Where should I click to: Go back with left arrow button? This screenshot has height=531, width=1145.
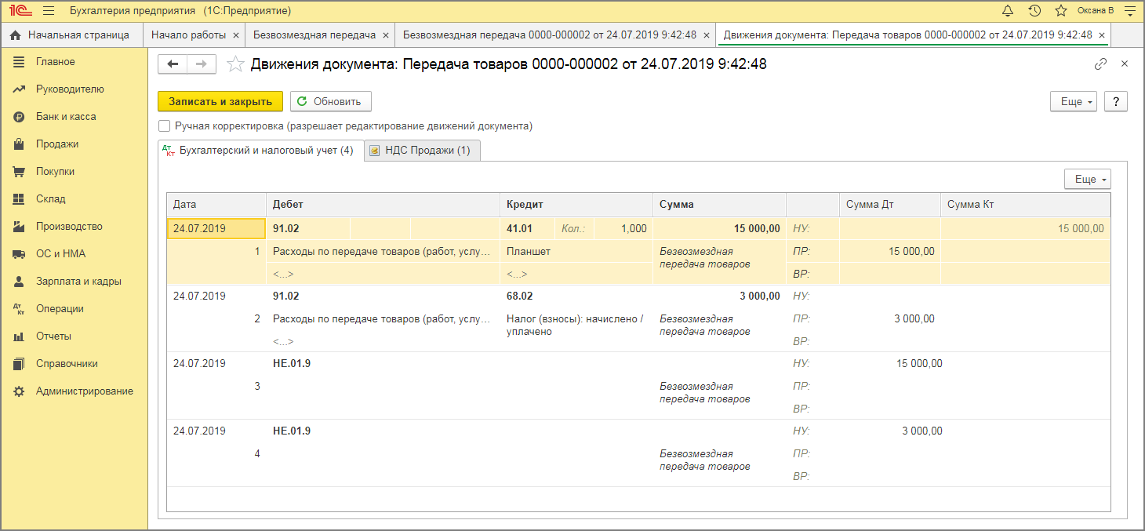click(x=173, y=64)
